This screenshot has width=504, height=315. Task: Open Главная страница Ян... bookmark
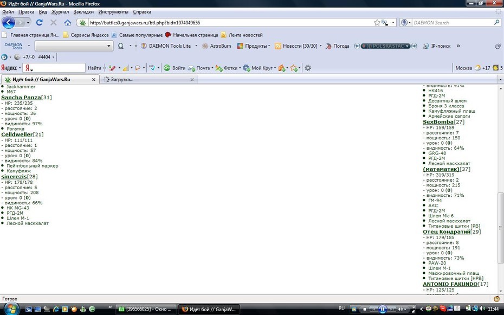tap(30, 35)
